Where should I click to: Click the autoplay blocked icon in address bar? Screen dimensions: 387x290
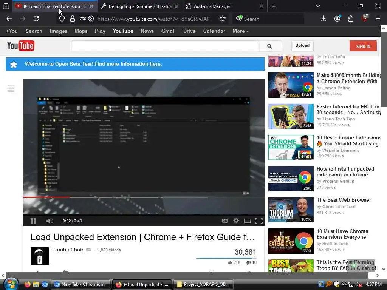[x=91, y=19]
